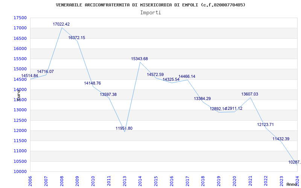301x188 pixels.
Task: Click y-axis tick label 10000
Action: pyautogui.click(x=20, y=171)
